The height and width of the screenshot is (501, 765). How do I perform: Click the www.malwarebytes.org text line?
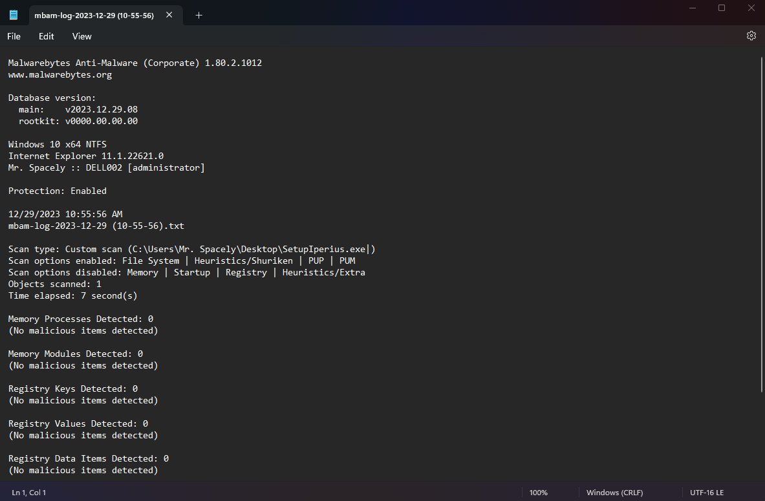(60, 74)
